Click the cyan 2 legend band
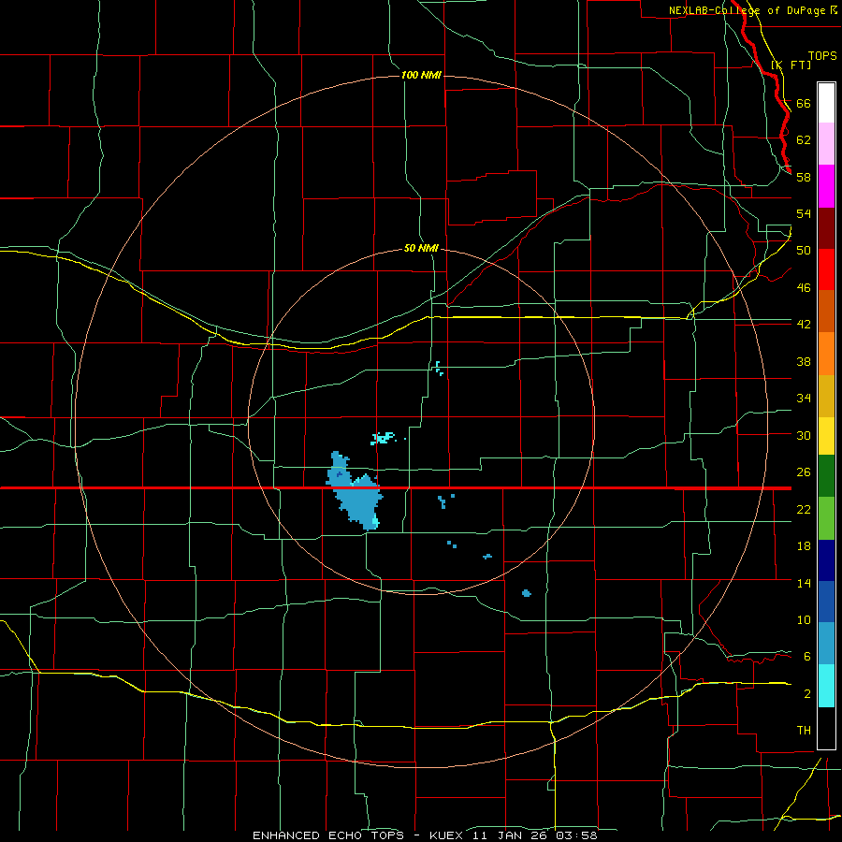 coord(826,686)
